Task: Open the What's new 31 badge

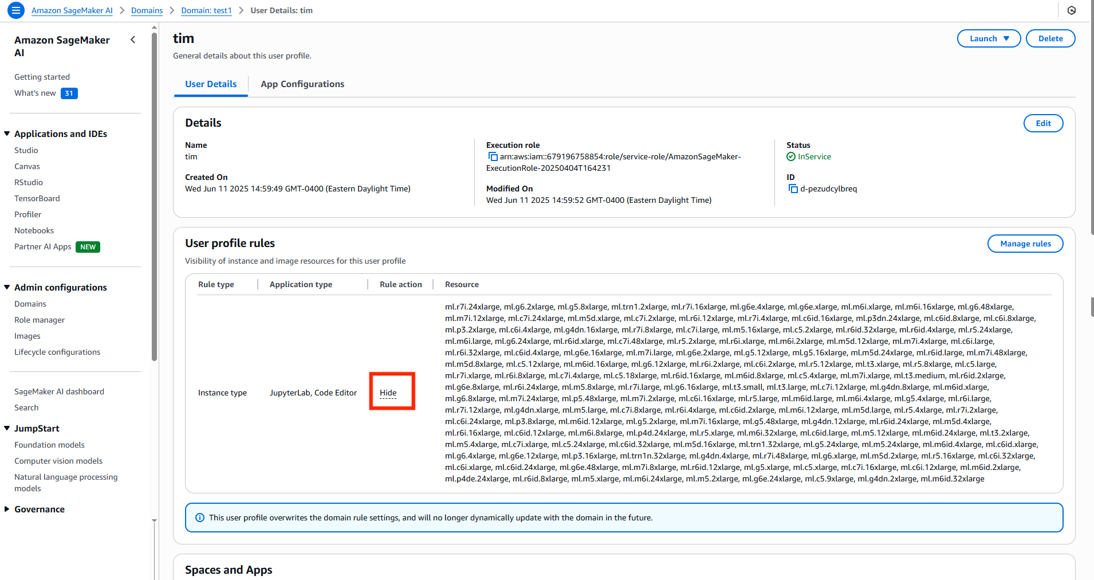Action: click(x=69, y=93)
